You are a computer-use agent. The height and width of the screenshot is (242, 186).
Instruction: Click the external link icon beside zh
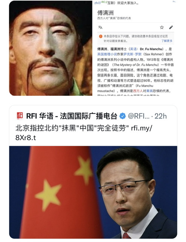click(x=99, y=3)
